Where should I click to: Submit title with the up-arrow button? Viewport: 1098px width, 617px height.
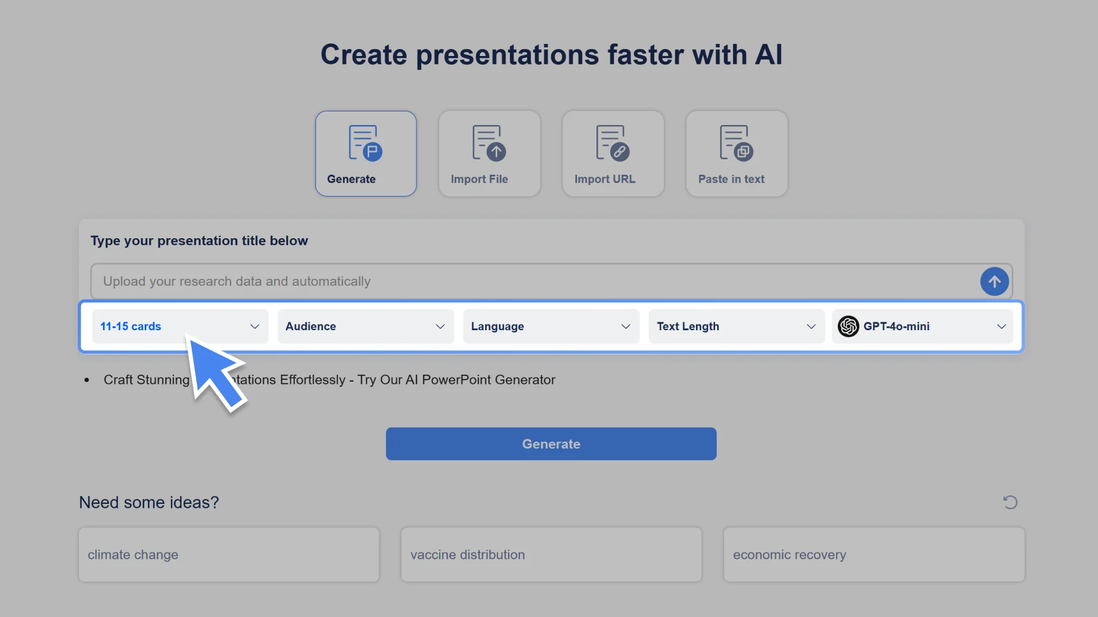click(994, 282)
